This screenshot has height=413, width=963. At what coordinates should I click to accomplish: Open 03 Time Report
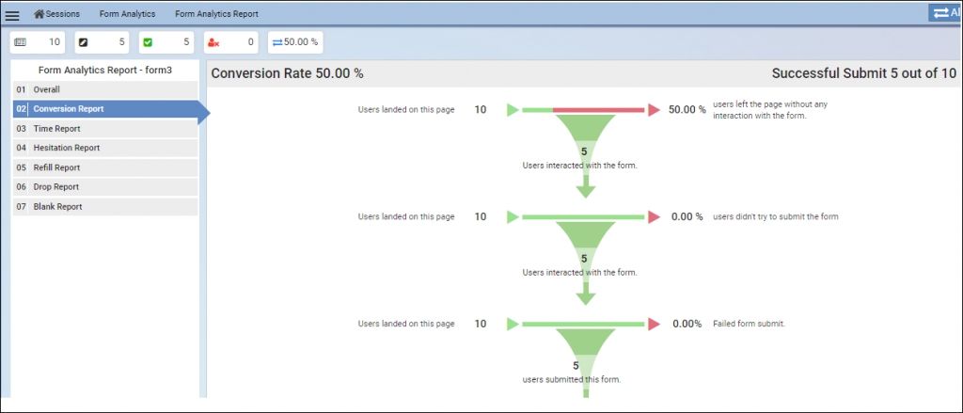[x=105, y=129]
